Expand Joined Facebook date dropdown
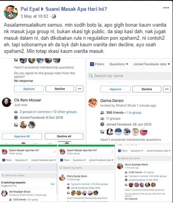 (x=151, y=64)
